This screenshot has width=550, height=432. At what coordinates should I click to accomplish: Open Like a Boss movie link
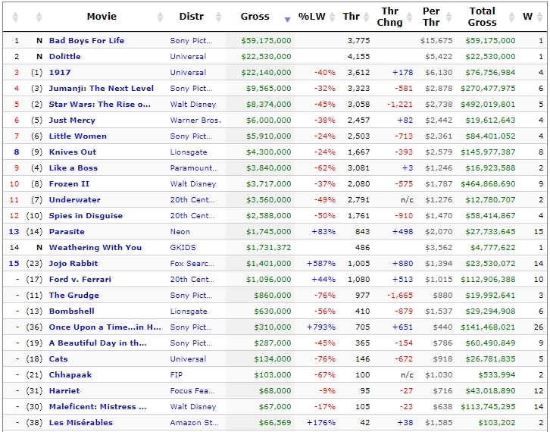[73, 168]
